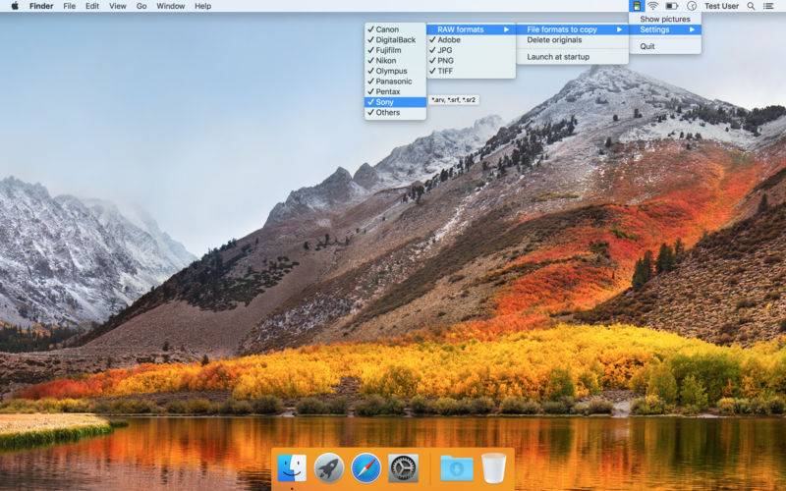786x491 pixels.
Task: Open the Finder application menu
Action: (x=41, y=6)
